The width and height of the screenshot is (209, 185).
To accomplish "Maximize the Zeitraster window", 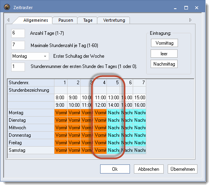I will (186, 8).
